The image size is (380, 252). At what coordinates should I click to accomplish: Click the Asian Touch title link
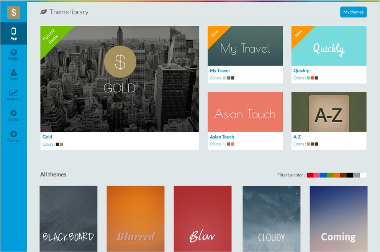pos(222,137)
